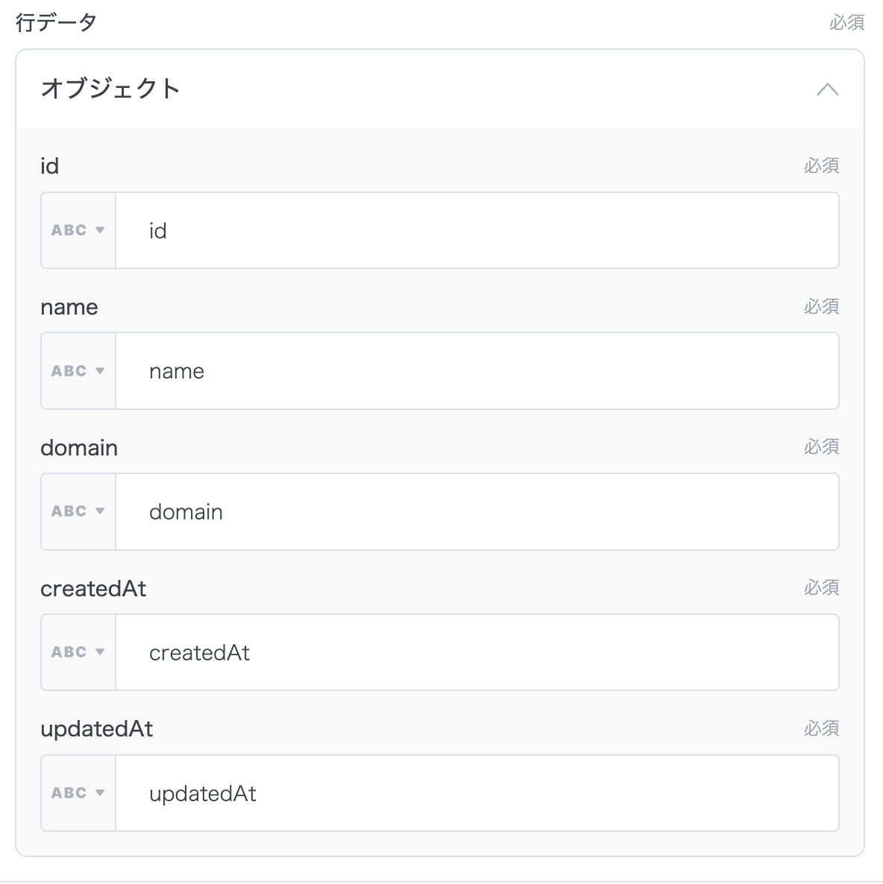Screen dimensions: 883x884
Task: Click the createdAt field label
Action: (93, 589)
